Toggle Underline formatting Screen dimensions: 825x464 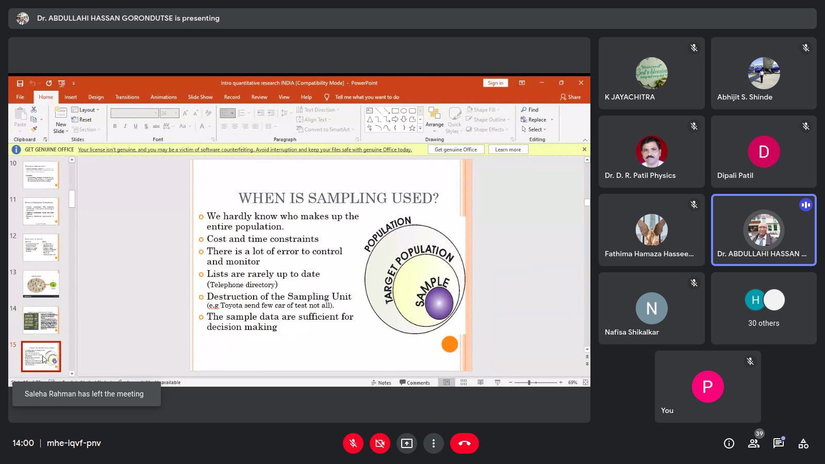pos(136,126)
